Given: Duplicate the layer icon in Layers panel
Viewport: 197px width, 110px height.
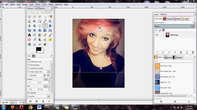Looking at the screenshot, I should pyautogui.click(x=181, y=52).
